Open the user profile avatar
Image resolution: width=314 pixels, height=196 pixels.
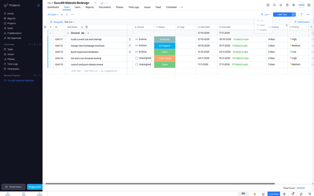[x=301, y=5]
